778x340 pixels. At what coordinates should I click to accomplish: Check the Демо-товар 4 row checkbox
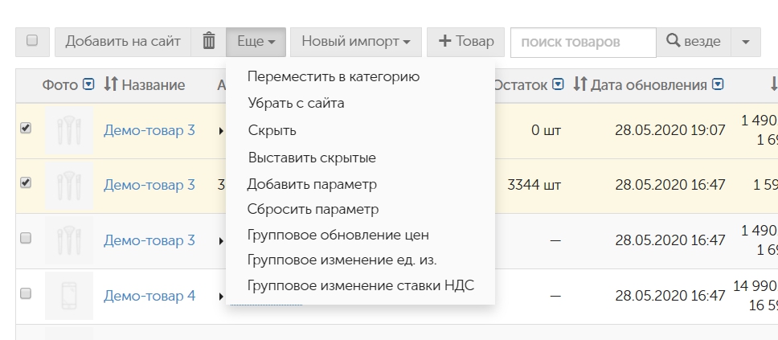[x=25, y=293]
